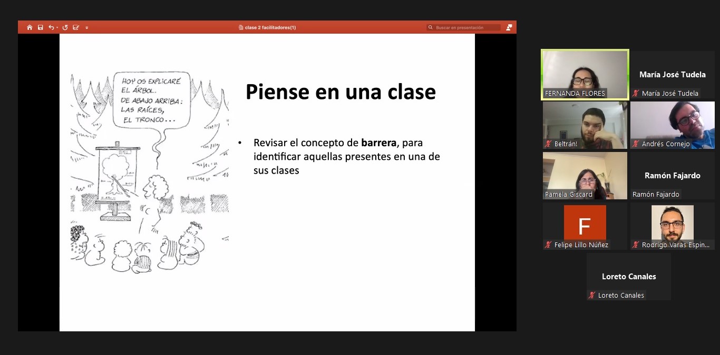Click muted mic icon for Loreto Canales
Viewport: 720px width, 355px height.
click(x=592, y=296)
